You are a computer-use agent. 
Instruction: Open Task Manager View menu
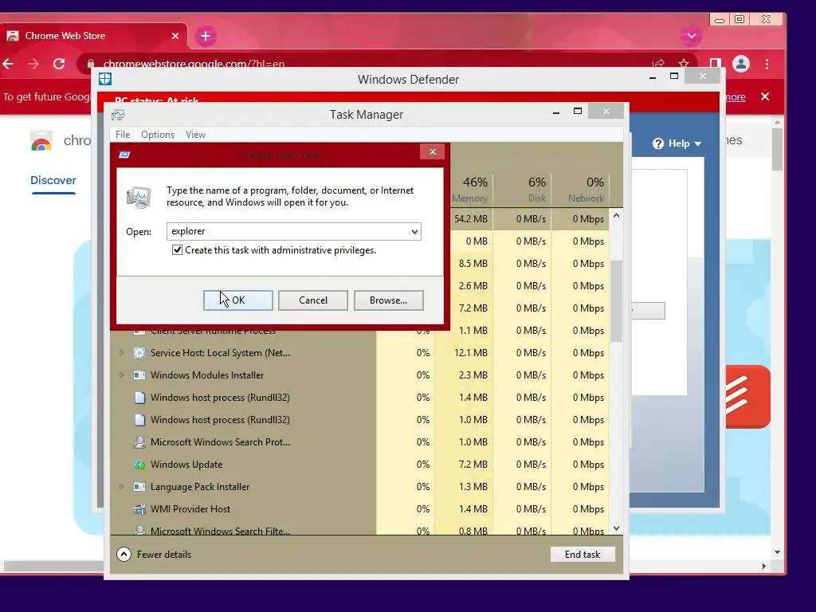[x=195, y=134]
